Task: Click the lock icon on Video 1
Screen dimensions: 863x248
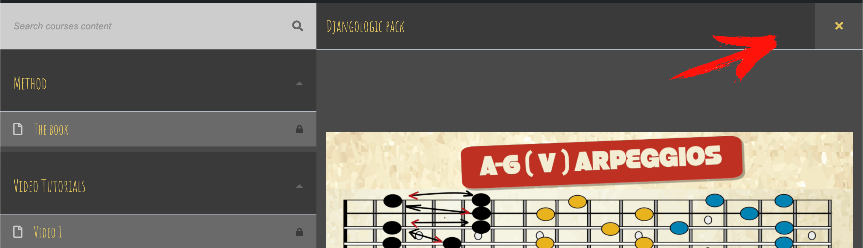Action: coord(299,232)
